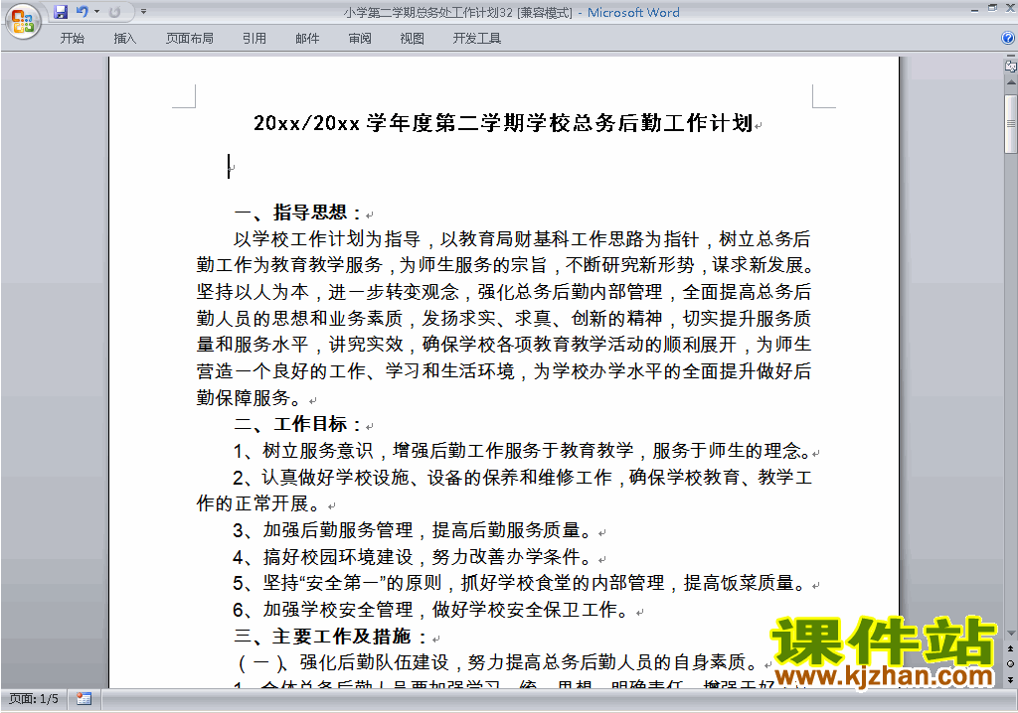Image resolution: width=1018 pixels, height=713 pixels.
Task: Click the line starting 勤人员的思想和业务素质
Action: pos(504,319)
